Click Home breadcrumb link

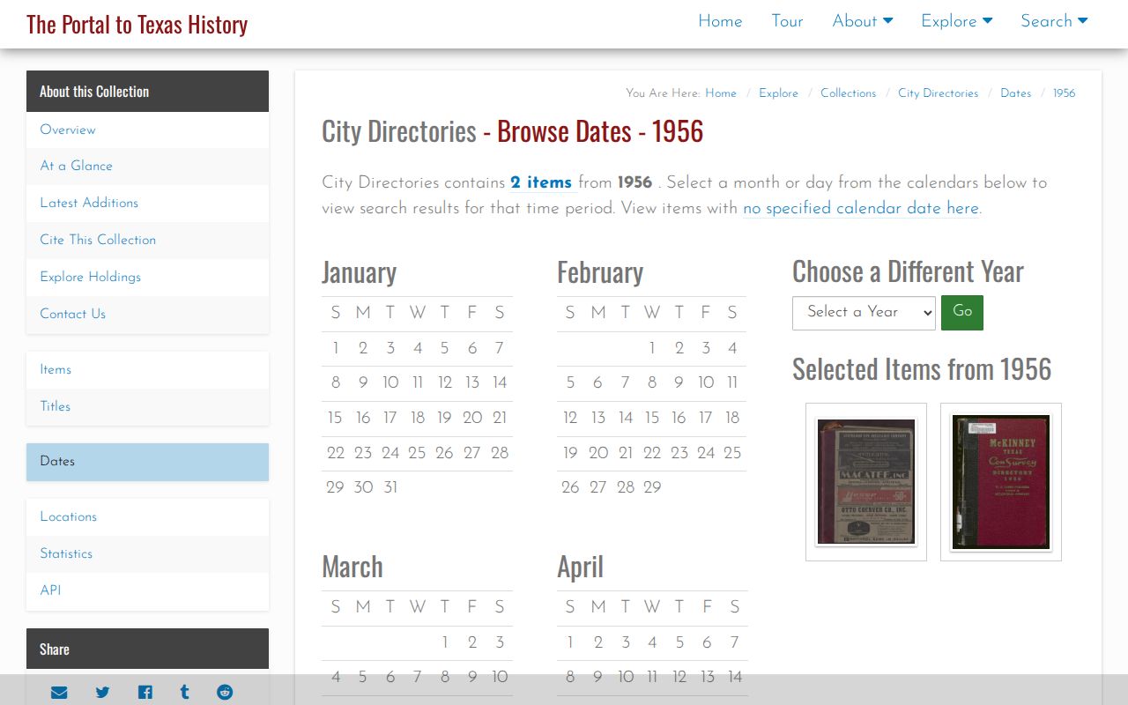coord(721,93)
